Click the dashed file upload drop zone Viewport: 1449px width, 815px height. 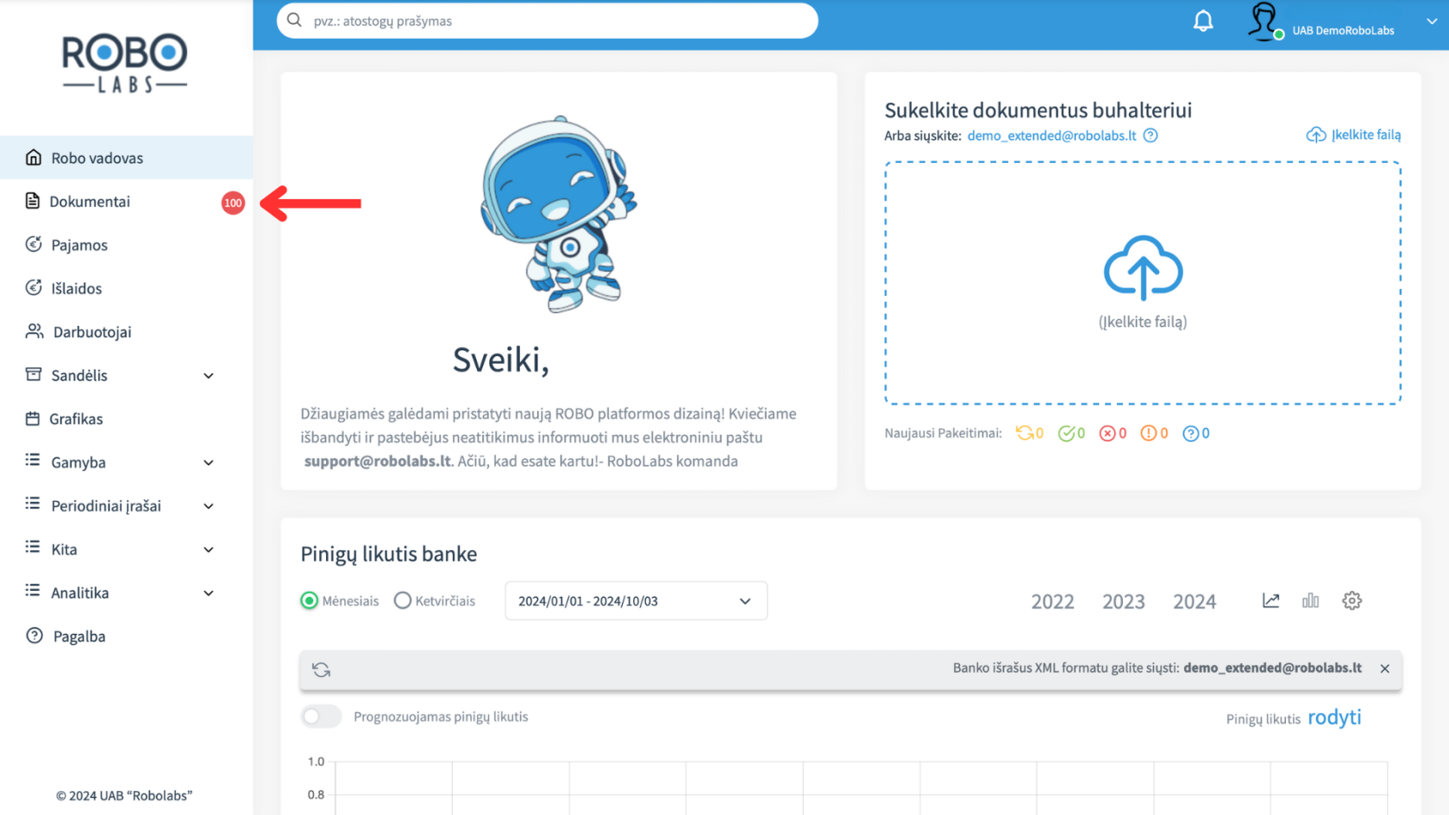point(1143,283)
